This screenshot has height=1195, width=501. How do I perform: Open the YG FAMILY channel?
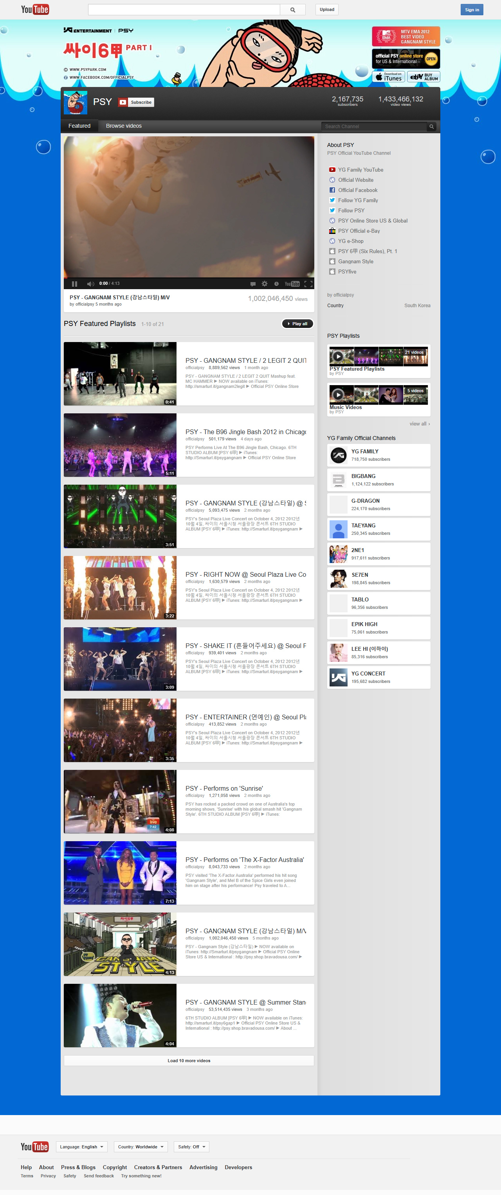point(378,455)
